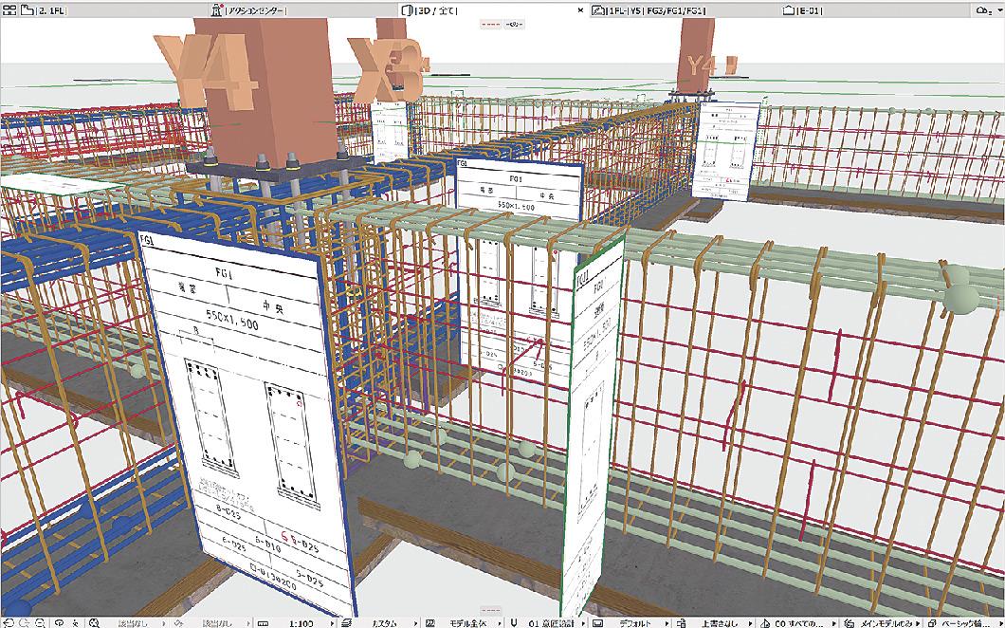Close the 3D / 全て tab
This screenshot has height=628, width=1005.
pyautogui.click(x=582, y=9)
